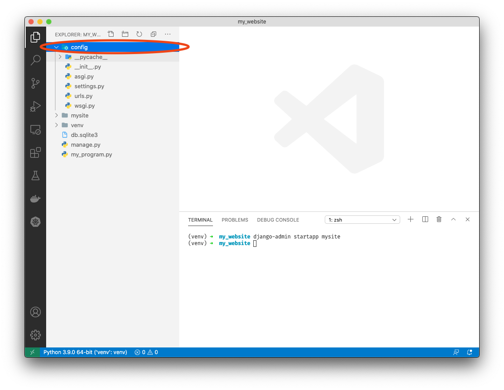
Task: Refresh the Explorer file list
Action: 139,34
